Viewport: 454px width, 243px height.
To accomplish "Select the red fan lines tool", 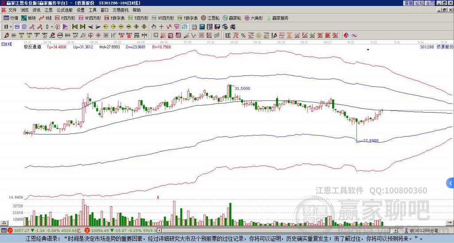I will [163, 35].
